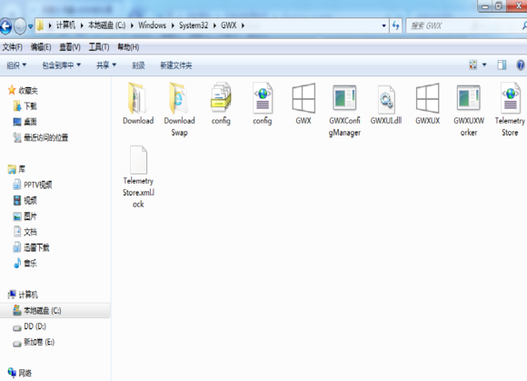Open the 迅雷下载 library

click(x=36, y=248)
